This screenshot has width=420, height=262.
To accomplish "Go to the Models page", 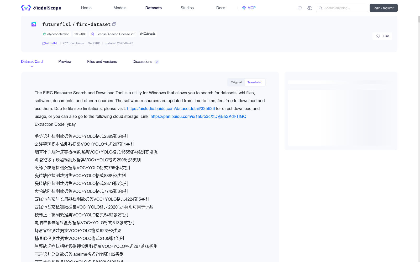I will click(x=120, y=8).
